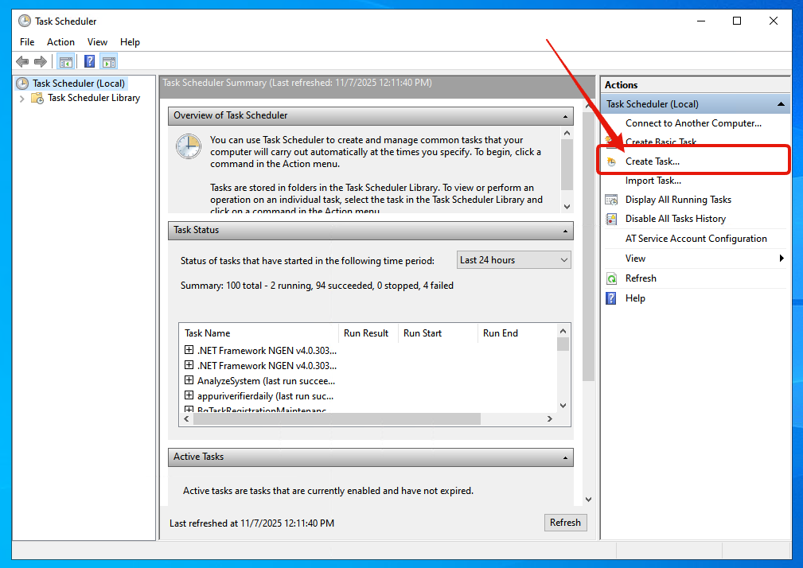Click the Task Scheduler Library folder icon
Image resolution: width=803 pixels, height=568 pixels.
point(37,98)
